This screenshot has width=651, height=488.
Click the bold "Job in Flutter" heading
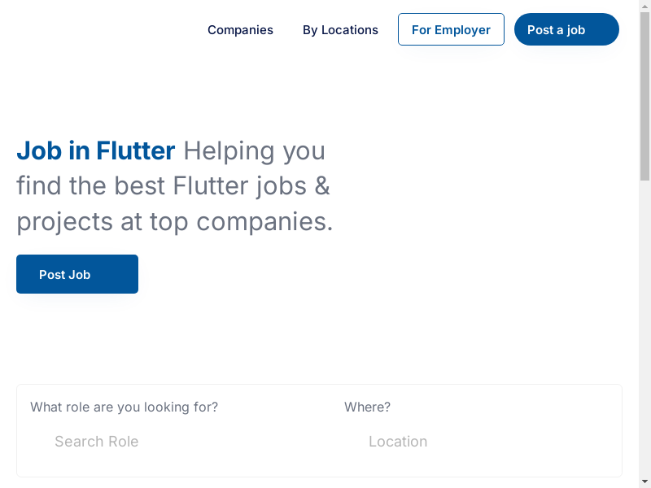click(x=95, y=151)
